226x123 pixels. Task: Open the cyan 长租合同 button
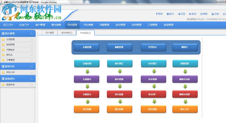87,64
